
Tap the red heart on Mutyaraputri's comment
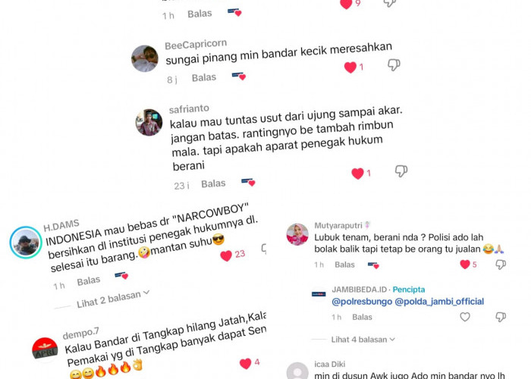click(465, 265)
